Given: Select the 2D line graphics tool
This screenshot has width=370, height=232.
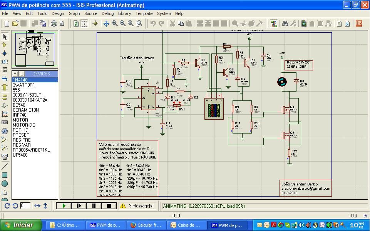Looking at the screenshot, I should point(5,167).
